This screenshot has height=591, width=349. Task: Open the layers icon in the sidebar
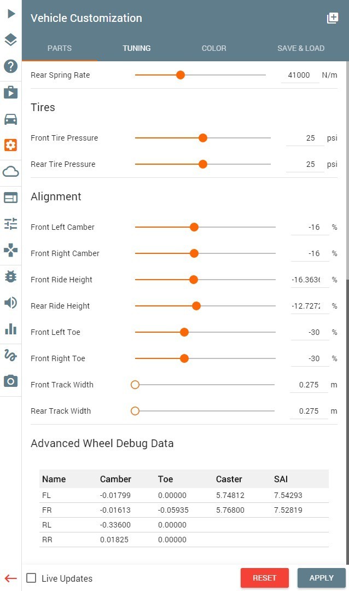pyautogui.click(x=11, y=40)
